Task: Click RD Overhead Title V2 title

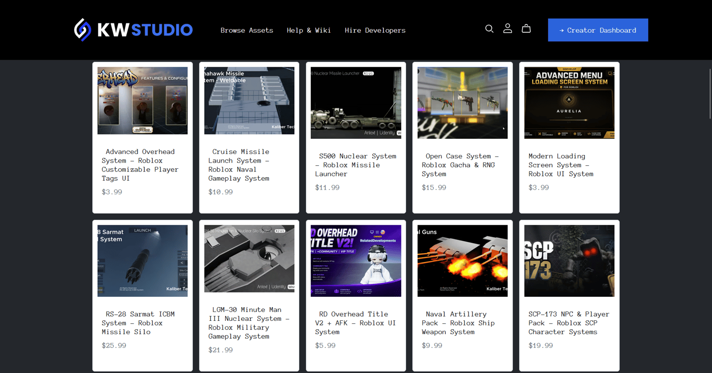Action: pos(356,323)
